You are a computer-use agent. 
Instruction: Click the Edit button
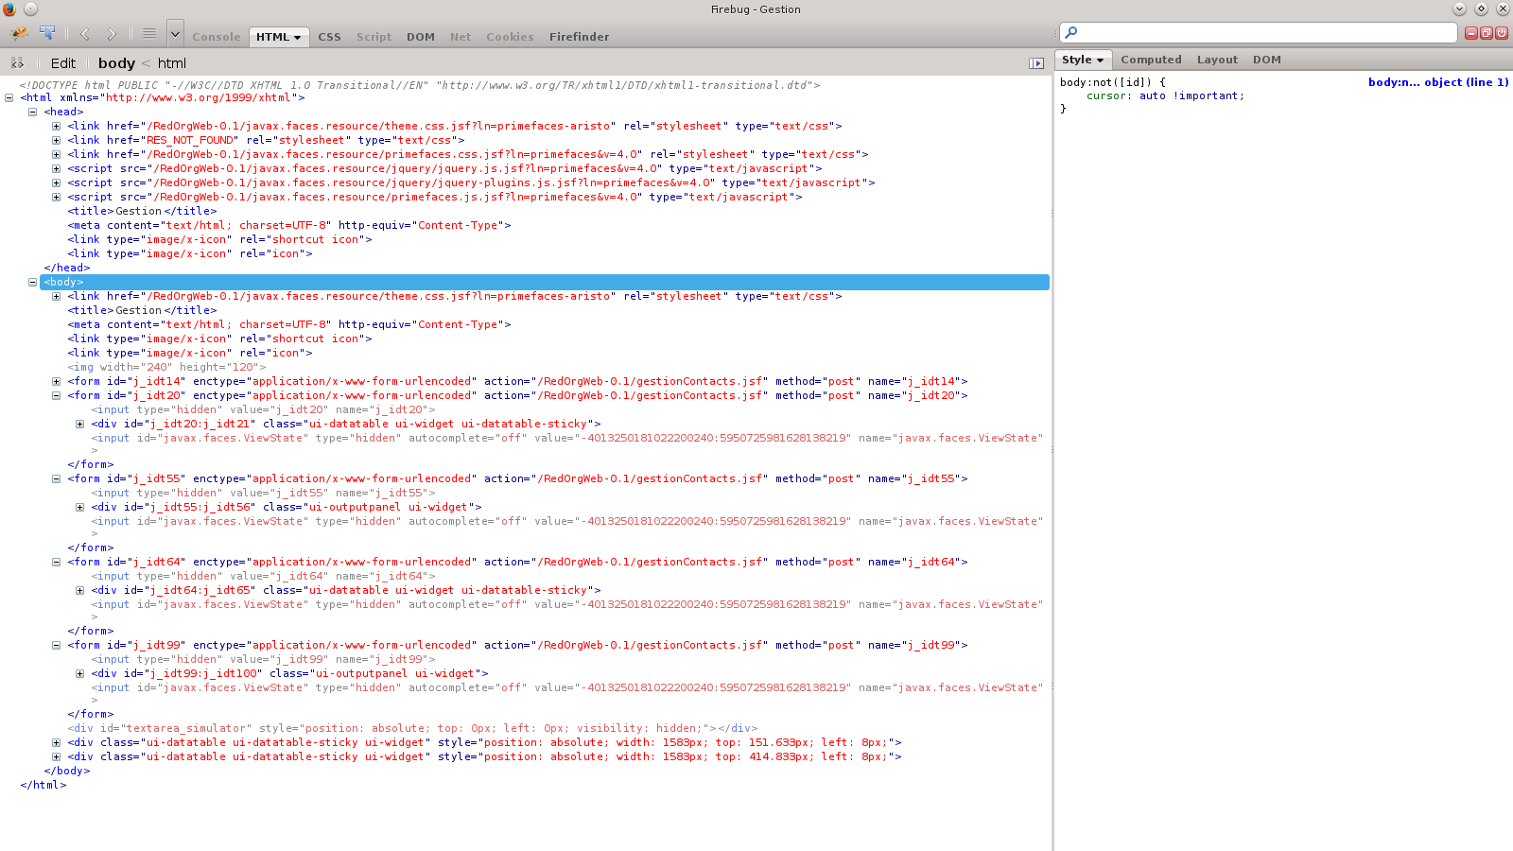click(63, 63)
